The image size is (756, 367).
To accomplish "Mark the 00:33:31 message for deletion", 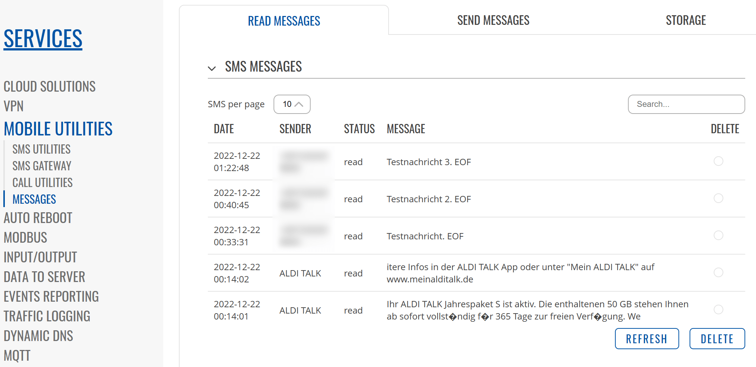I will pos(718,235).
